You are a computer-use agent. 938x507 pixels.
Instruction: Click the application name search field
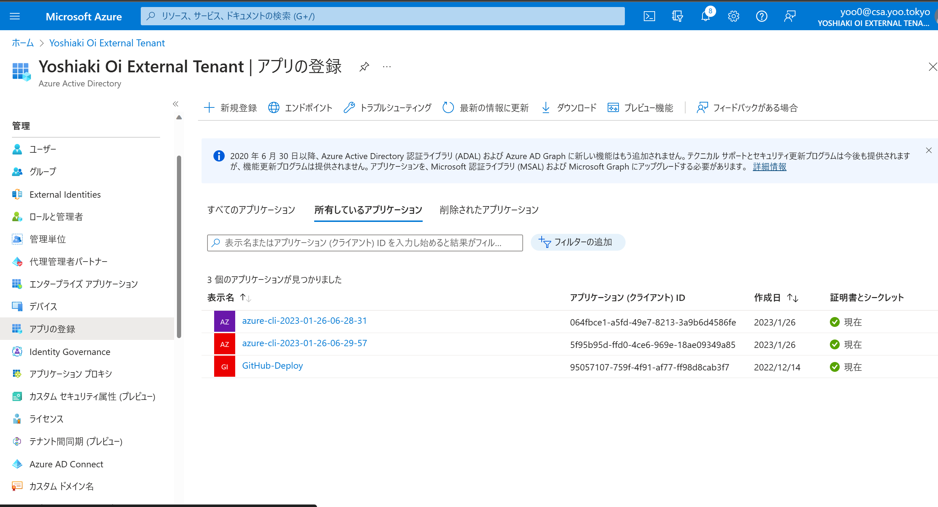(364, 243)
